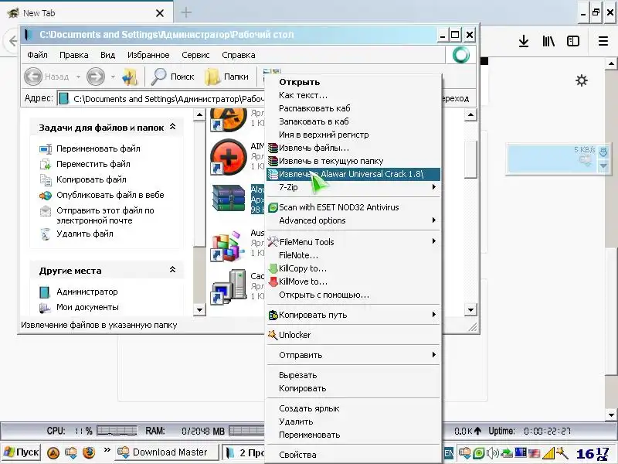The height and width of the screenshot is (464, 618).
Task: Open the Вид menu
Action: (x=107, y=55)
